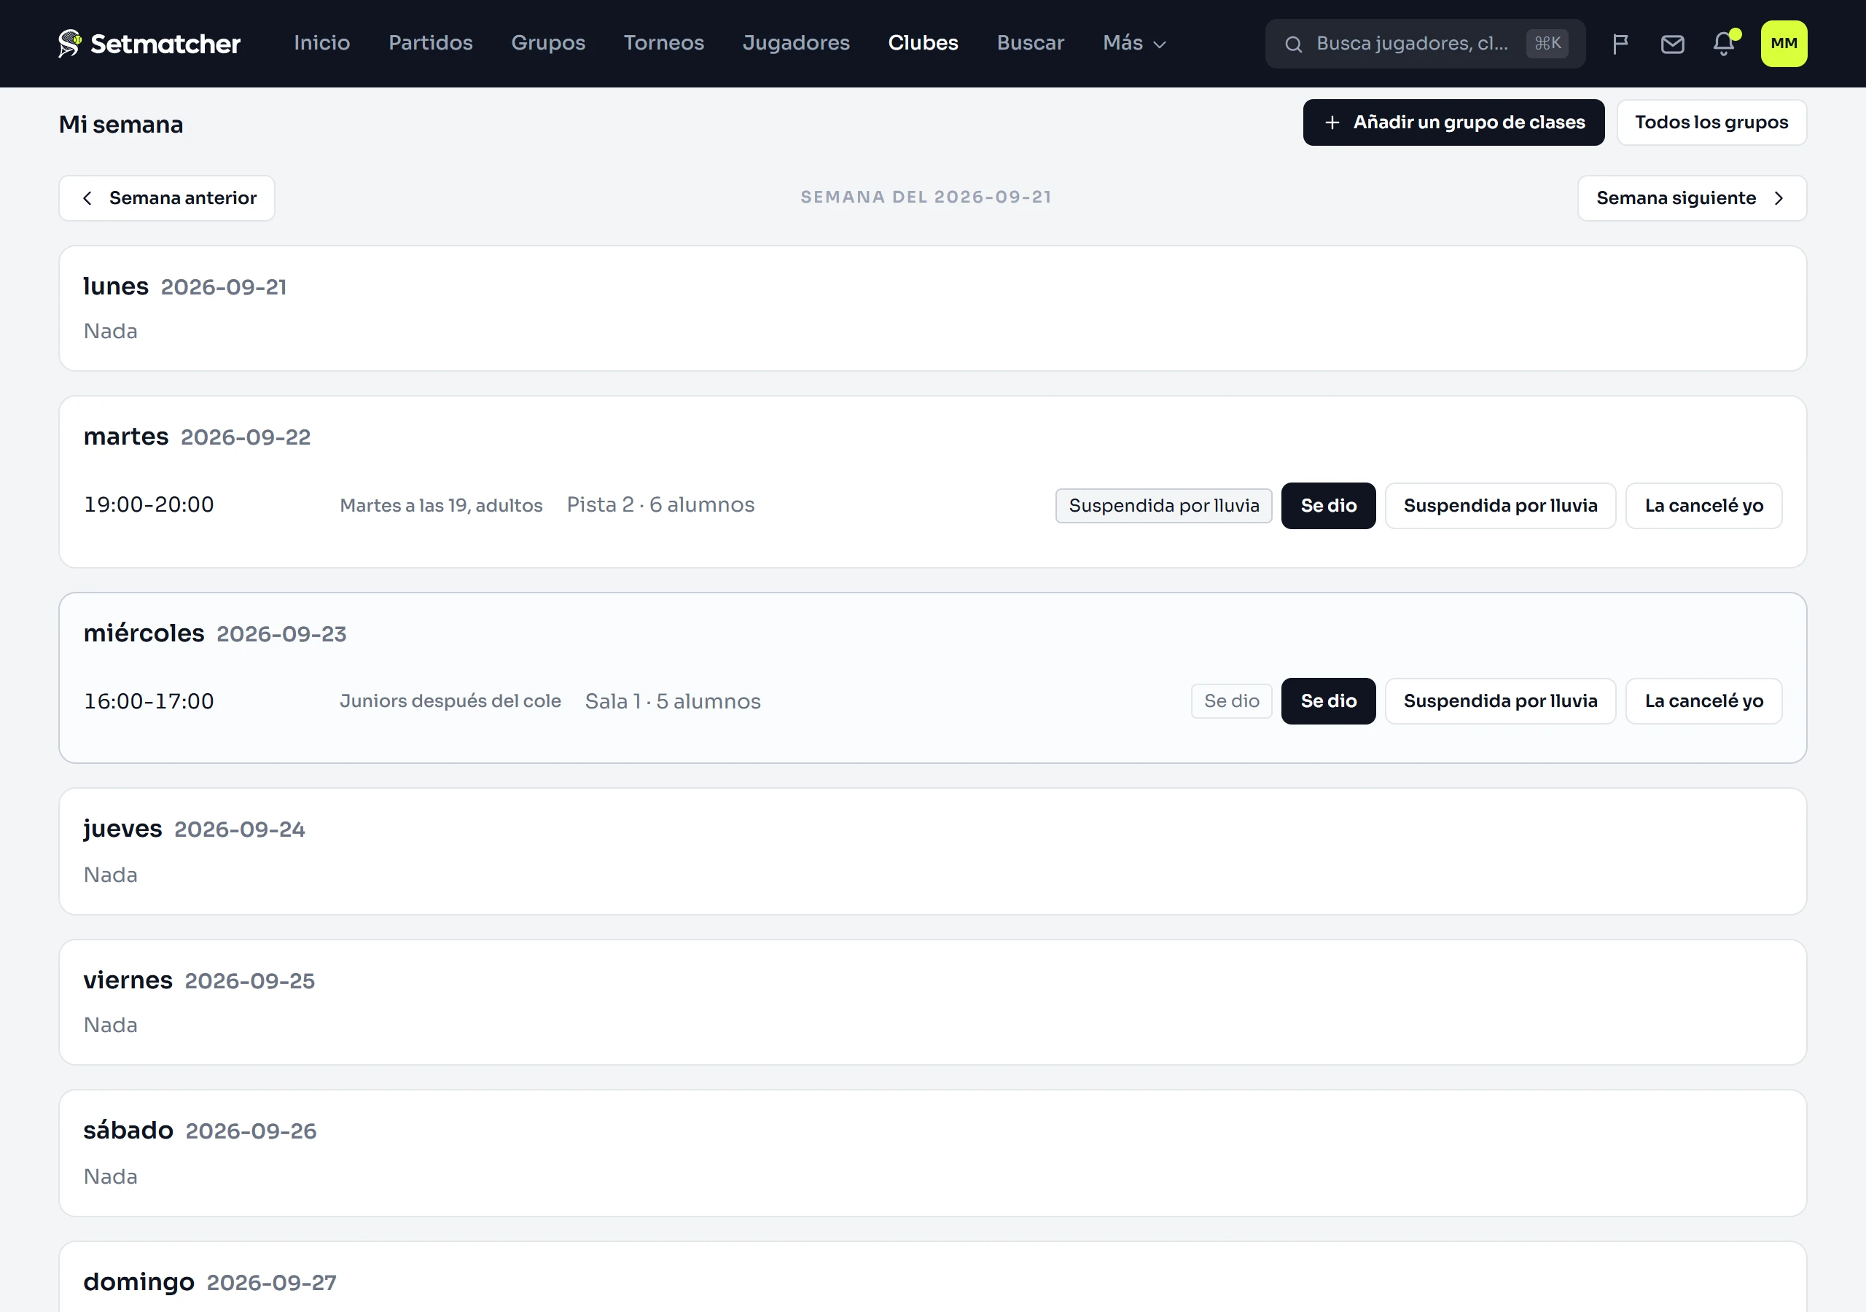Screen dimensions: 1866x1312
Task: Click the domingo 2026-09-27 heading
Action: pyautogui.click(x=209, y=1282)
